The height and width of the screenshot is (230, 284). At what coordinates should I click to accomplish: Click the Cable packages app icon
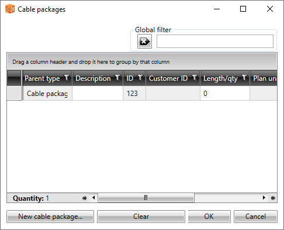pos(10,9)
